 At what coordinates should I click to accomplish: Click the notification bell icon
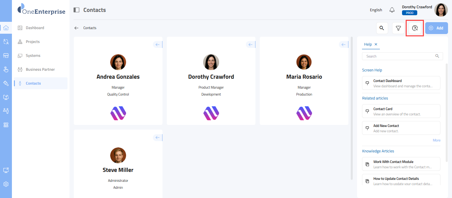pos(392,10)
